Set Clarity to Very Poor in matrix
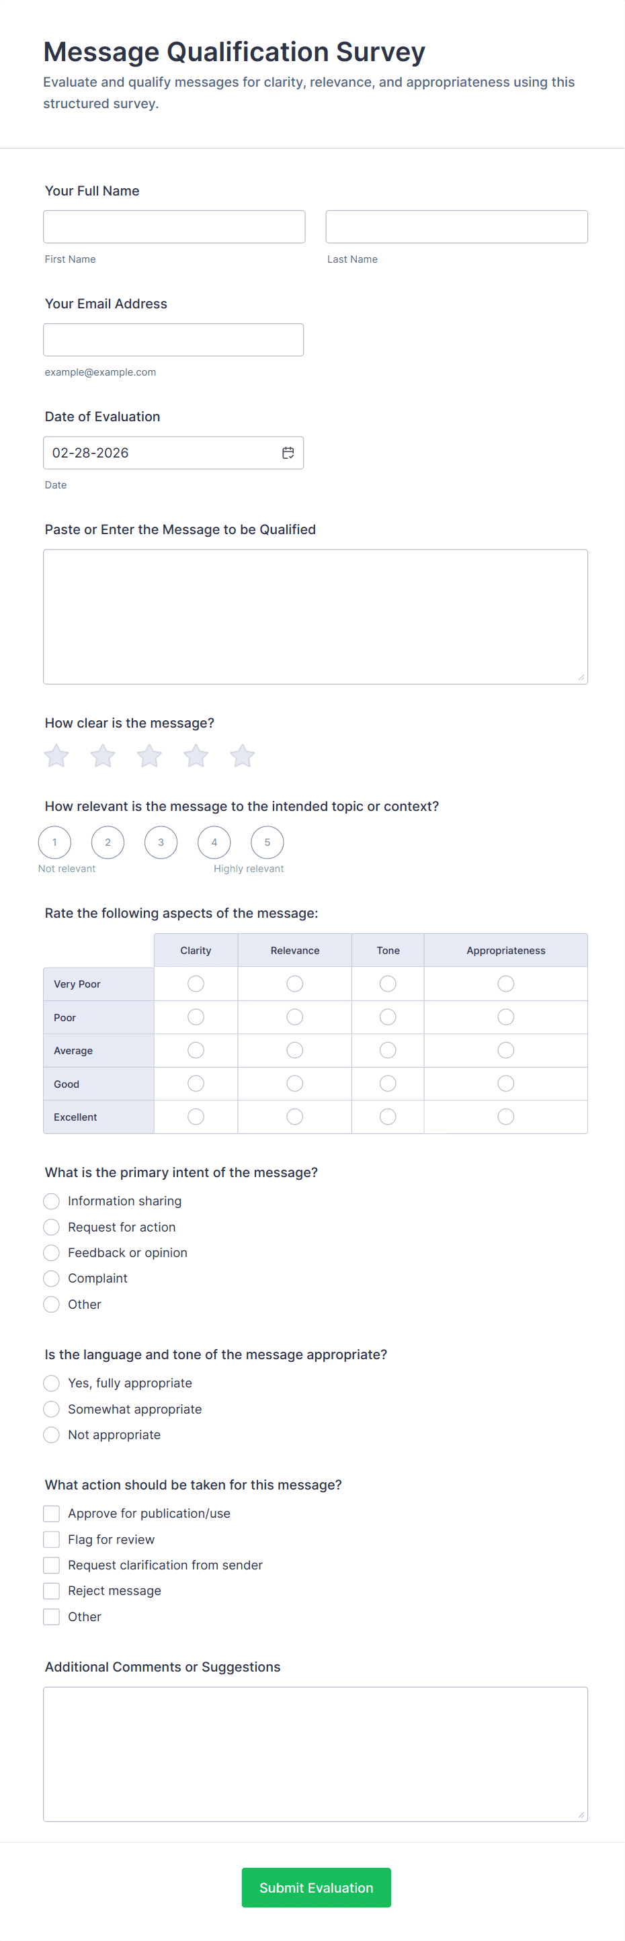625x1941 pixels. pos(196,984)
